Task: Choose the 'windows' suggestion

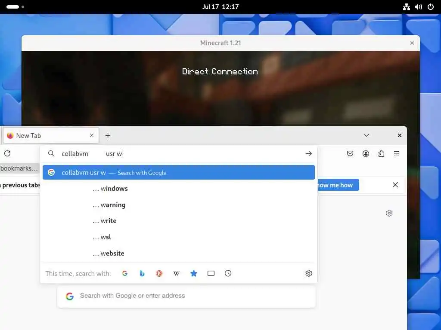Action: [x=179, y=189]
